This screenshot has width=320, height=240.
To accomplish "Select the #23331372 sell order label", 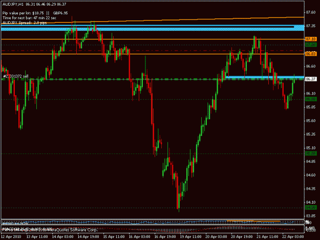I will (16, 76).
